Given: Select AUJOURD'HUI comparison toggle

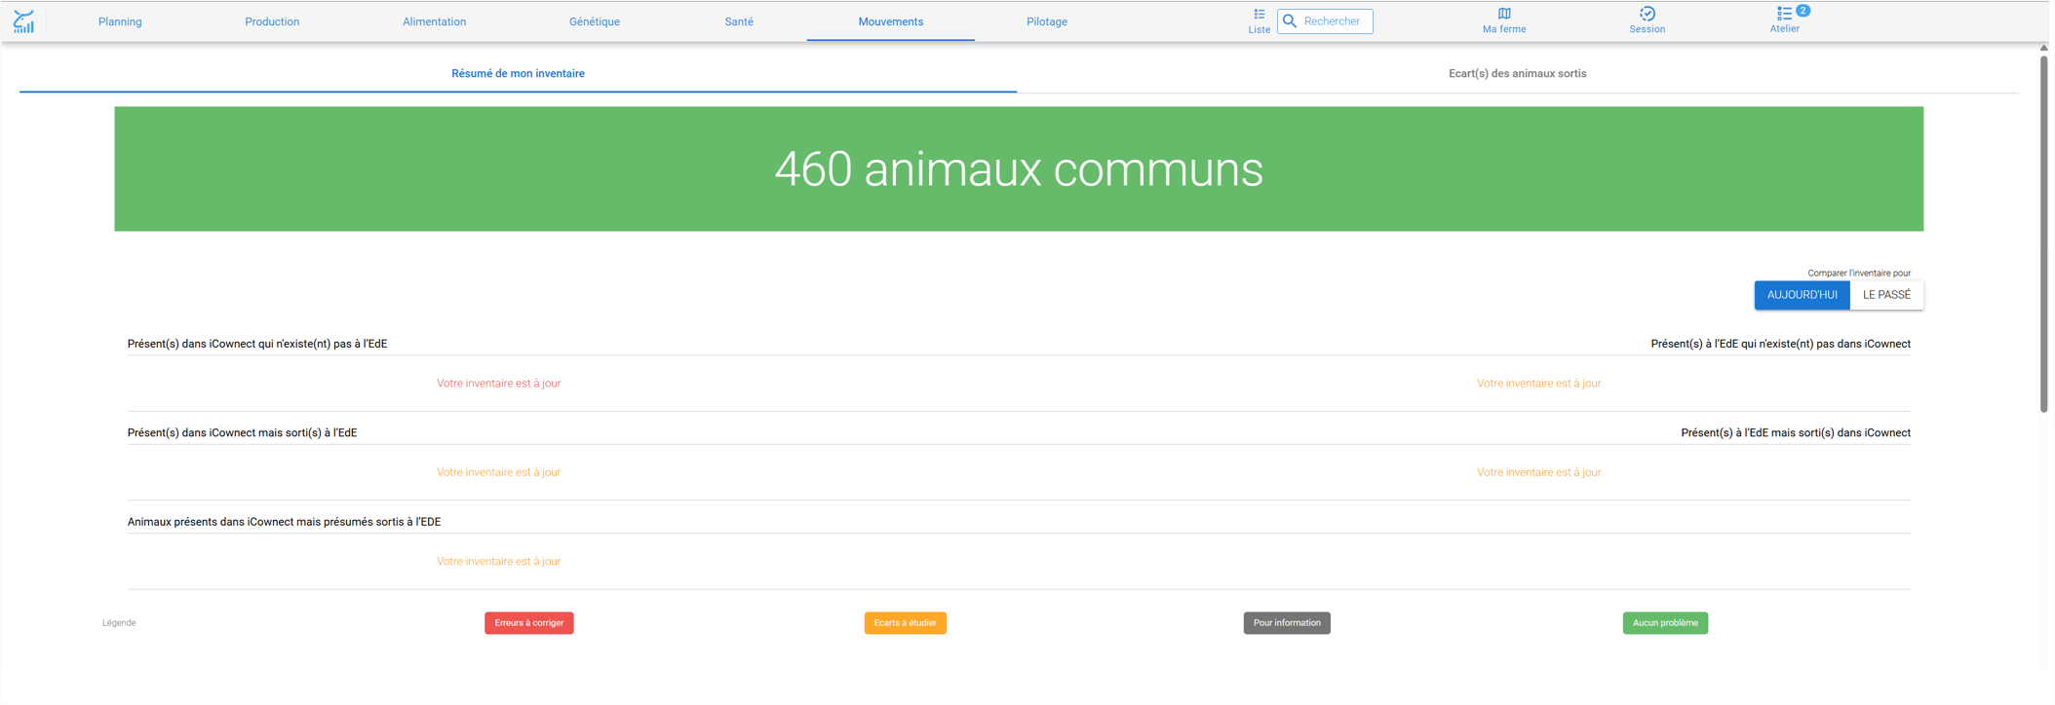Looking at the screenshot, I should (x=1802, y=295).
